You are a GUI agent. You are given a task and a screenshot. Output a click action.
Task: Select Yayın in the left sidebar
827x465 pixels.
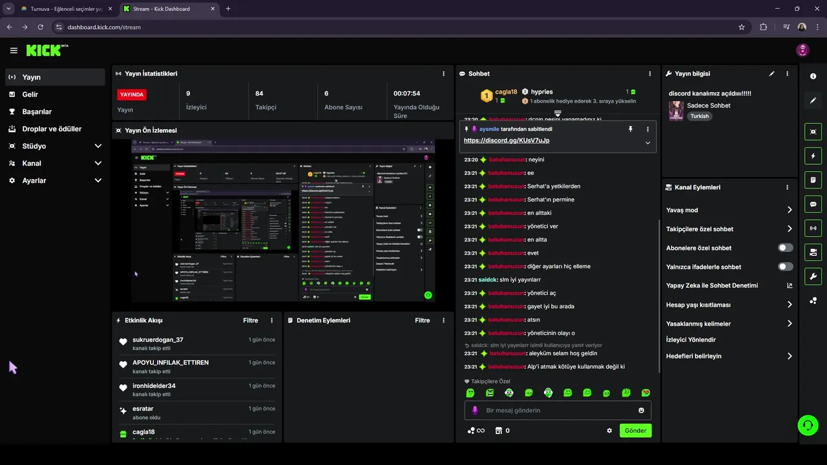pos(55,77)
